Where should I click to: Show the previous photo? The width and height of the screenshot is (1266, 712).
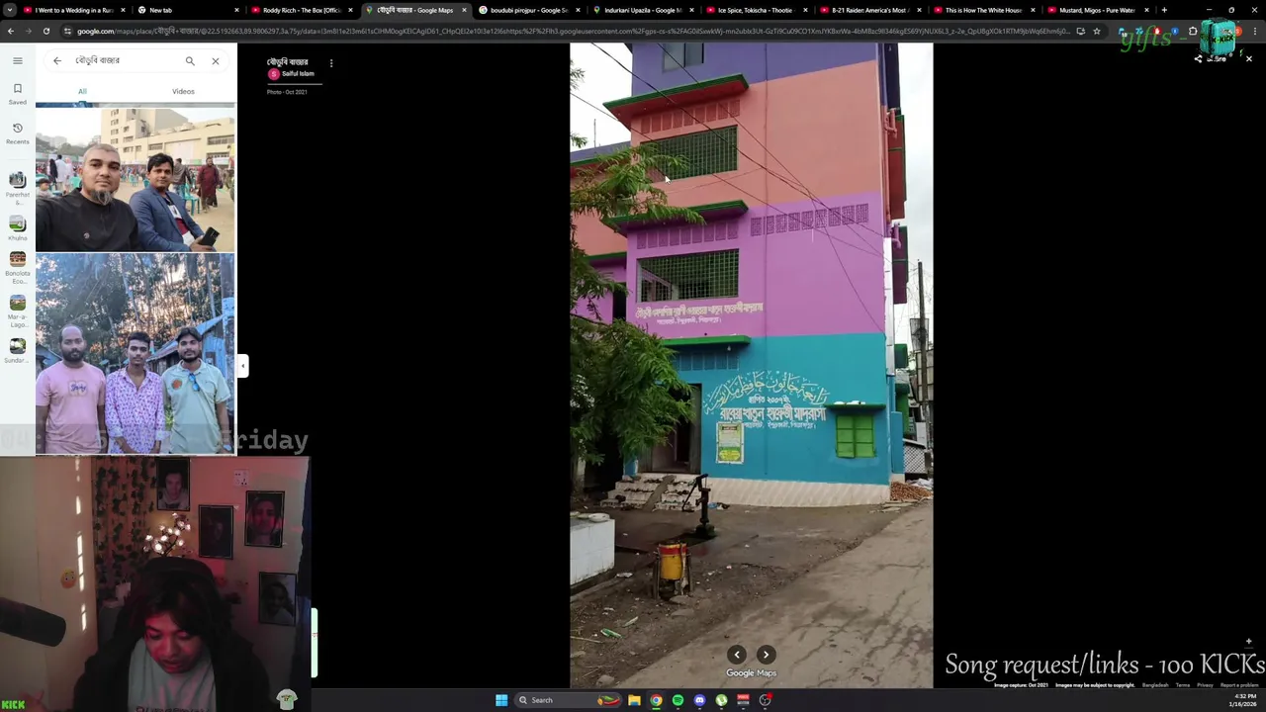click(737, 655)
